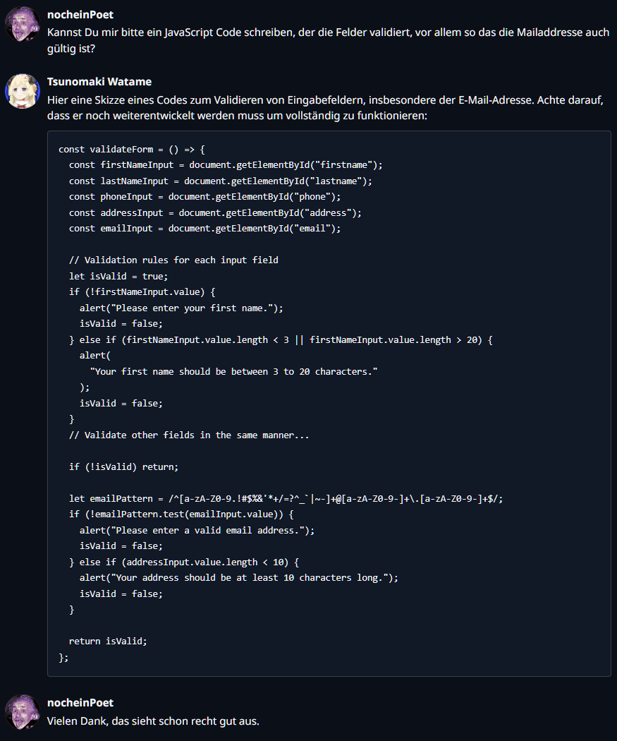Click the "Please enter a valid email address." alert
The width and height of the screenshot is (617, 741).
(x=197, y=530)
